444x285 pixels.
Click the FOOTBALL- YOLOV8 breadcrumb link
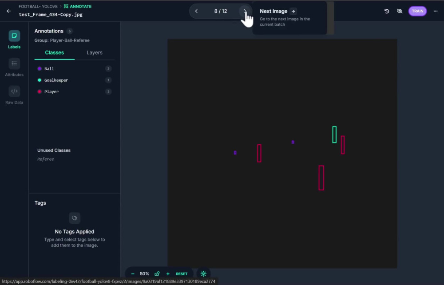coord(38,6)
